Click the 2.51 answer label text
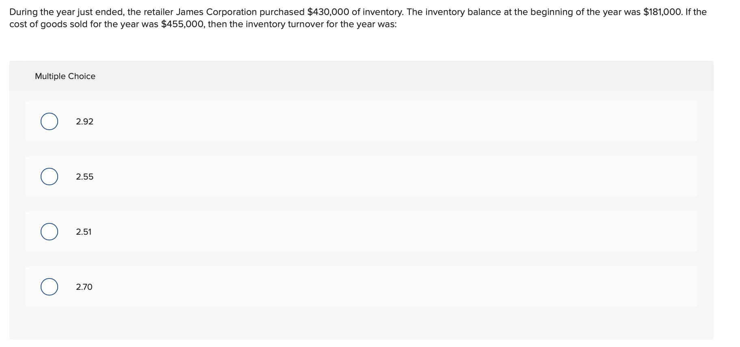740x347 pixels. coord(84,232)
